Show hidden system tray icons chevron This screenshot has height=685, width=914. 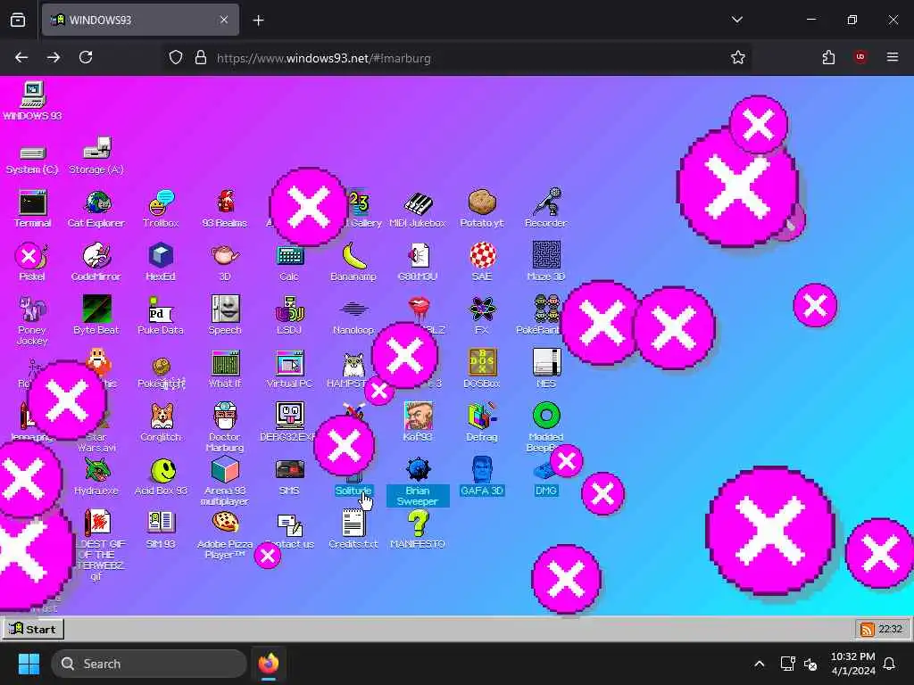pos(759,664)
